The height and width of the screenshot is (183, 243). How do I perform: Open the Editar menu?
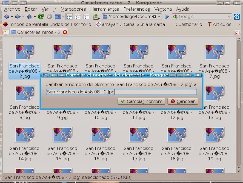point(31,9)
